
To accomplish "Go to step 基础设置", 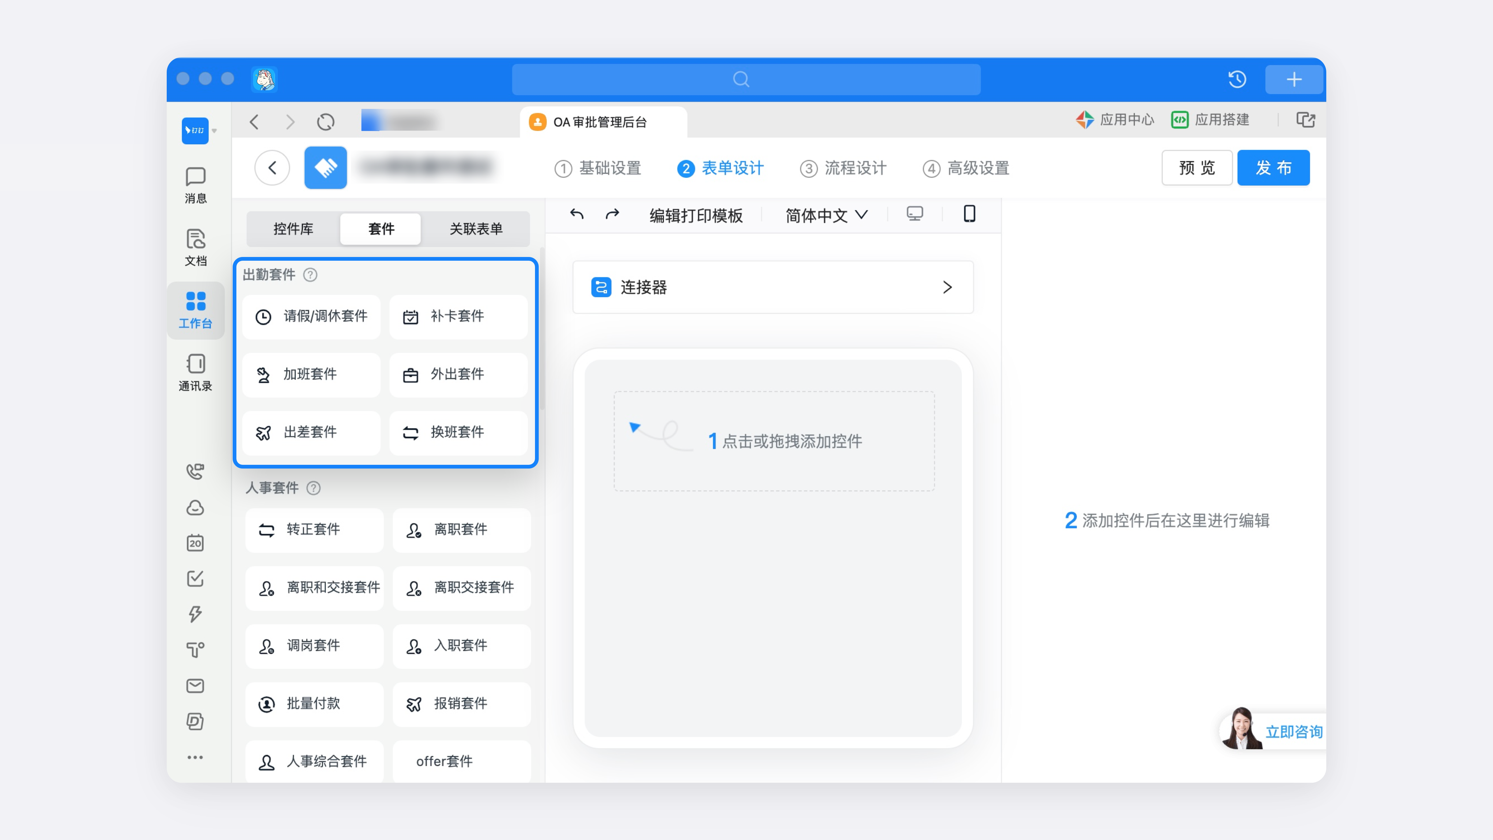I will 598,168.
